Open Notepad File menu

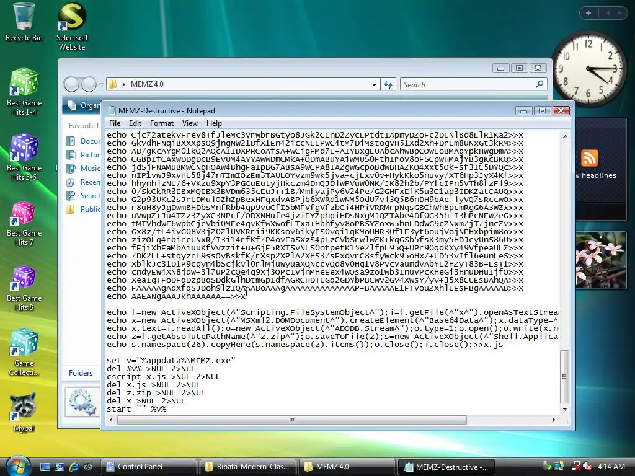click(115, 123)
